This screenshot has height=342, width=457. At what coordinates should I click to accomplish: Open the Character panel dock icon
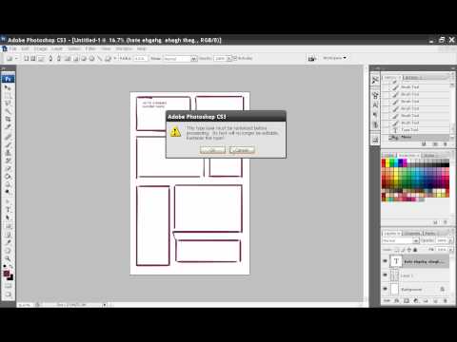click(x=375, y=104)
